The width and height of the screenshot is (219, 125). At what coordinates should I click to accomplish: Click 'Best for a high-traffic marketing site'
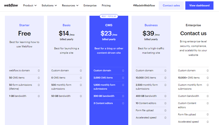tap(151, 51)
